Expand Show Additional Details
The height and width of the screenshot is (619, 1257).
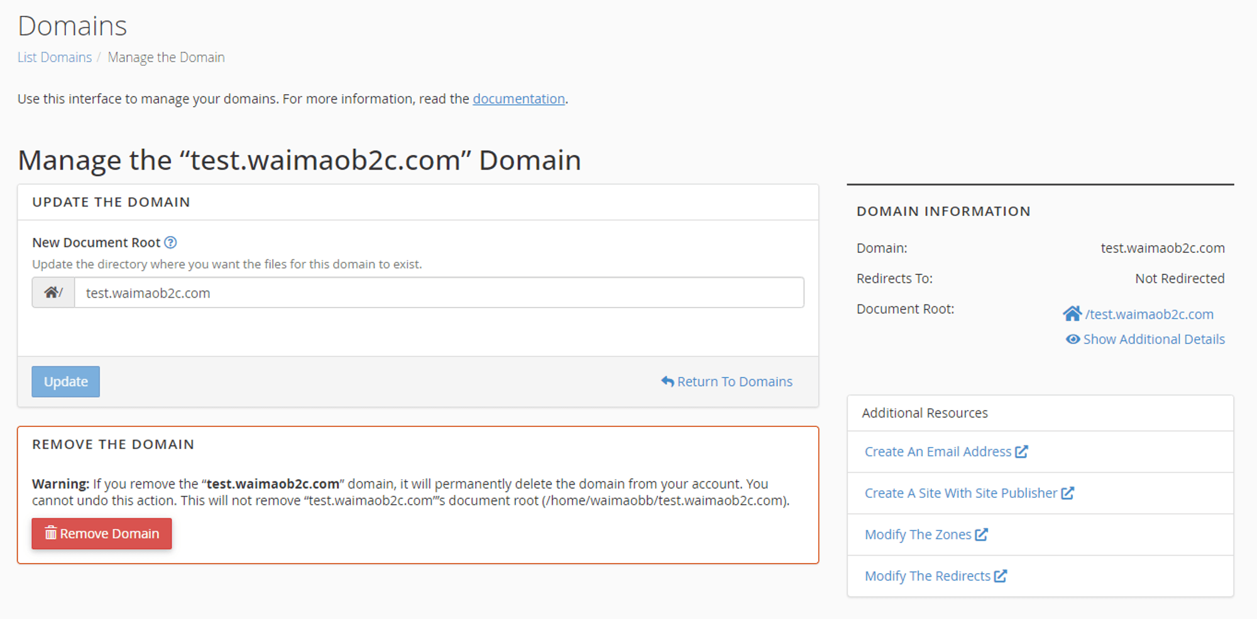(x=1154, y=339)
